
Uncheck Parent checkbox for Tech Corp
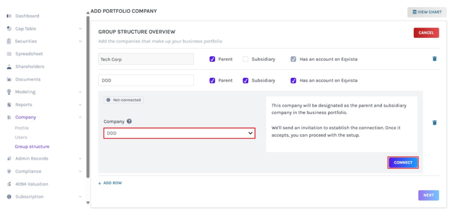tap(212, 59)
